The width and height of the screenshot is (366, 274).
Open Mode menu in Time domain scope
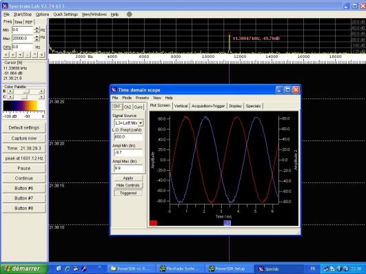click(x=127, y=98)
